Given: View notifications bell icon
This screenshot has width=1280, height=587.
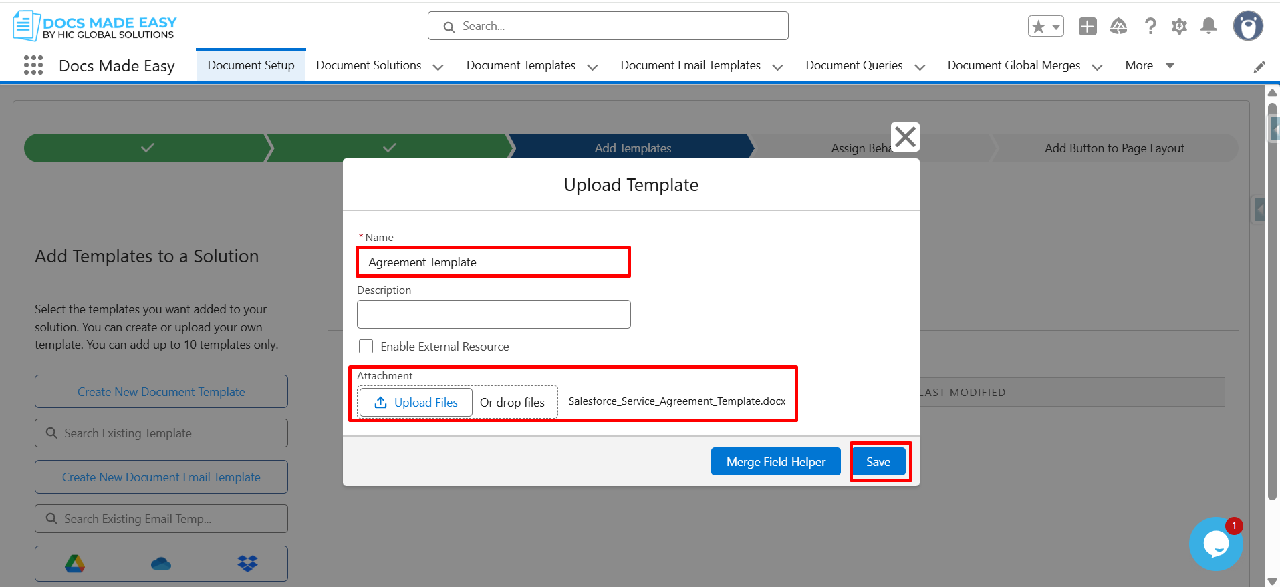Looking at the screenshot, I should coord(1208,26).
